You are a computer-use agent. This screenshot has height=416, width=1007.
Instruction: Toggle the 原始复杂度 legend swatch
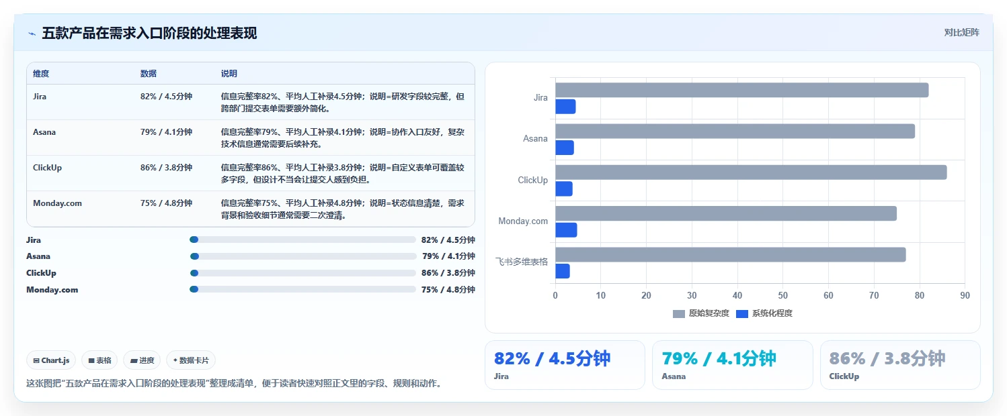(679, 313)
